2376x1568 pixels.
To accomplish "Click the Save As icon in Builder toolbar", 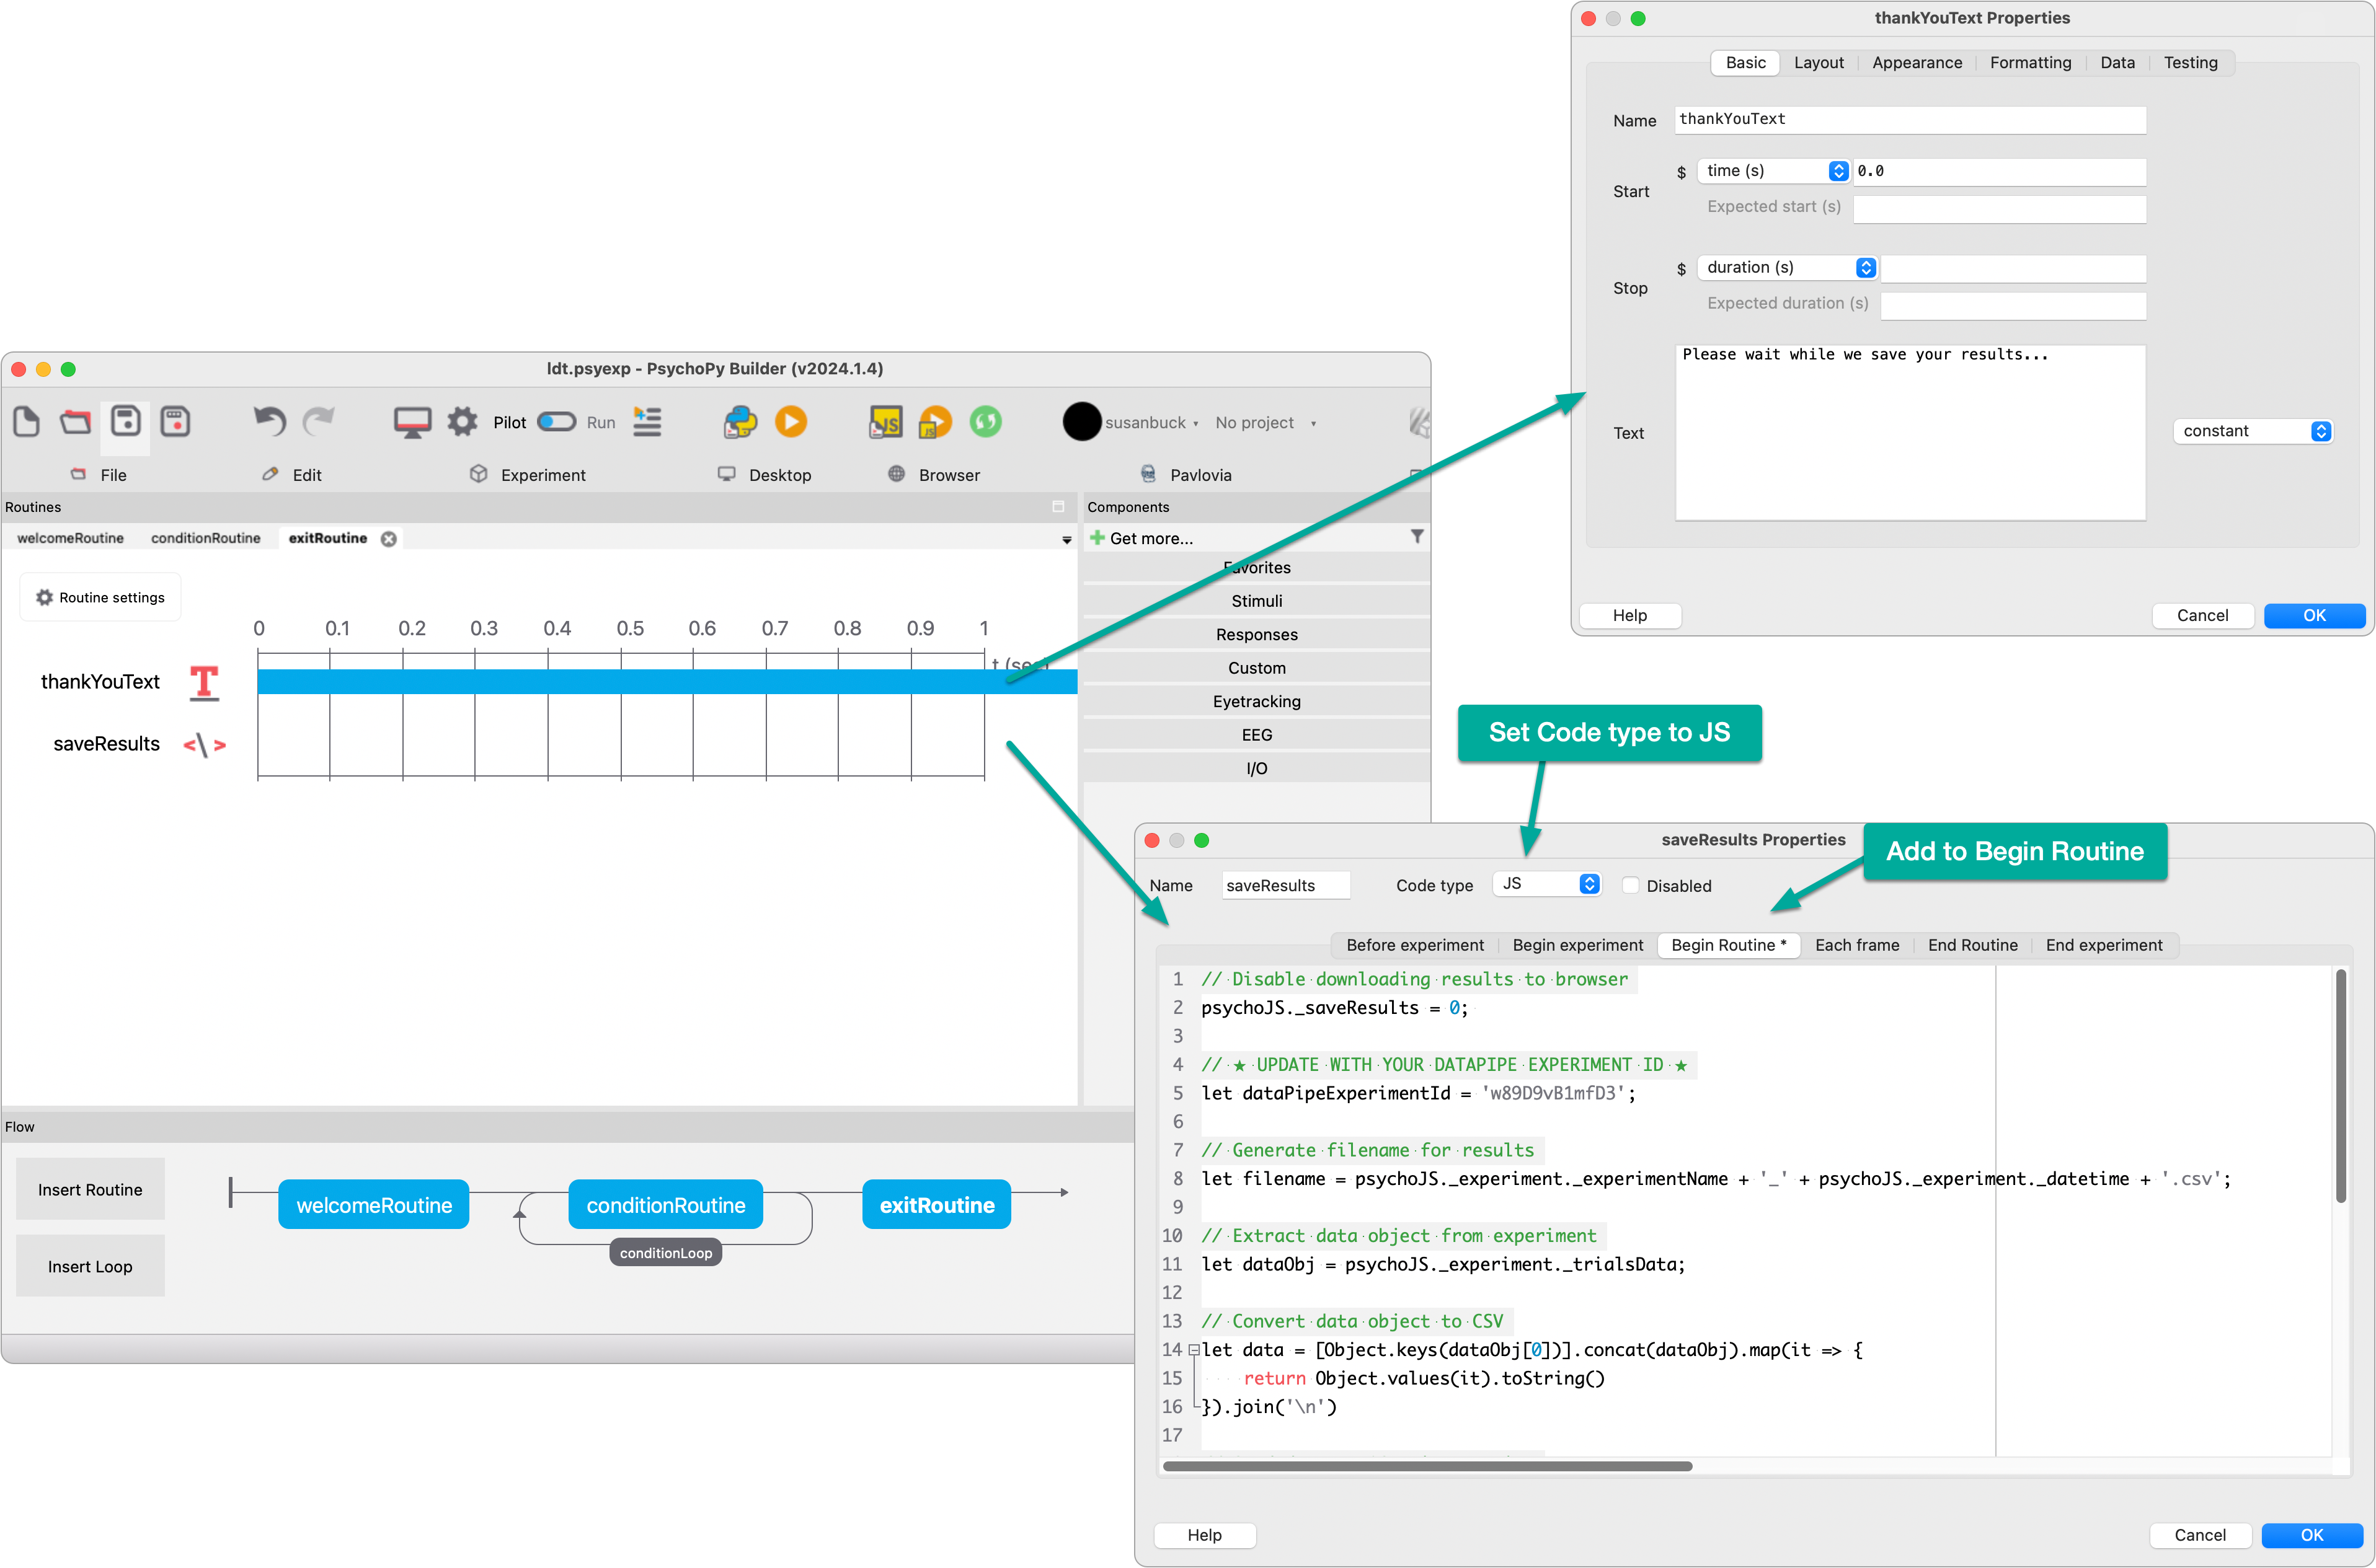I will pyautogui.click(x=175, y=422).
